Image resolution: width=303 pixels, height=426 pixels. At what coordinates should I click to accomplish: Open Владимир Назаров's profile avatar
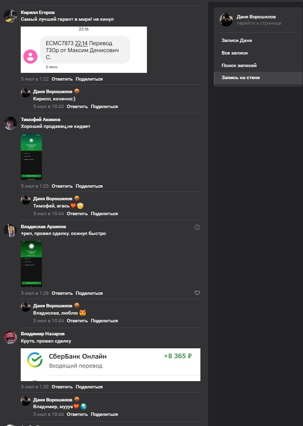11,337
